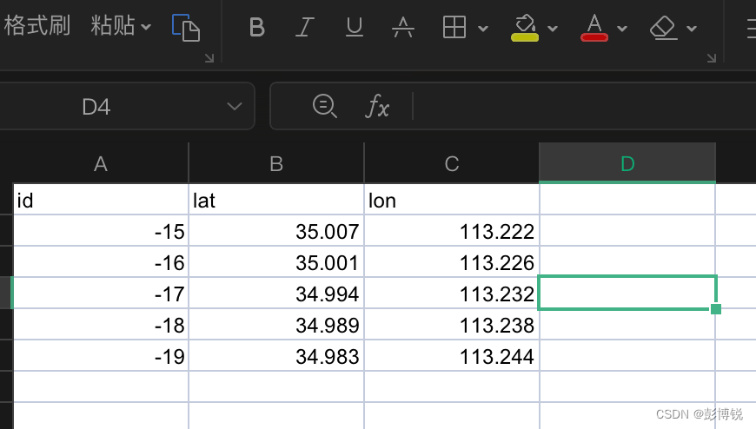Expand the Name Box dropdown chevron

tap(235, 106)
